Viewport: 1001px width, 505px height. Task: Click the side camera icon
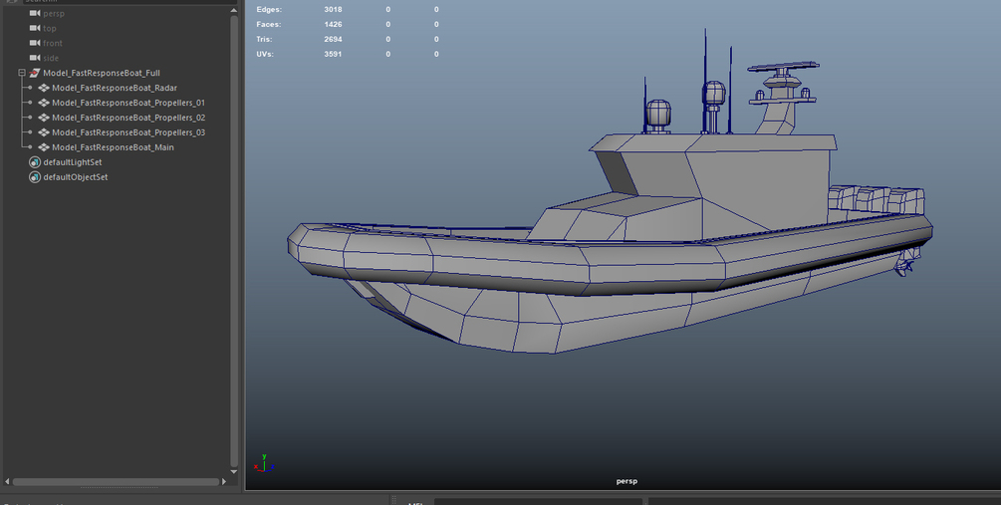tap(35, 58)
